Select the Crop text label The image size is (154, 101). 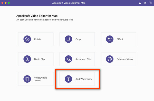(x=78, y=39)
